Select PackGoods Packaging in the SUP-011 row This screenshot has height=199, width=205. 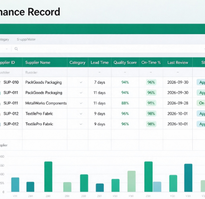coord(44,93)
